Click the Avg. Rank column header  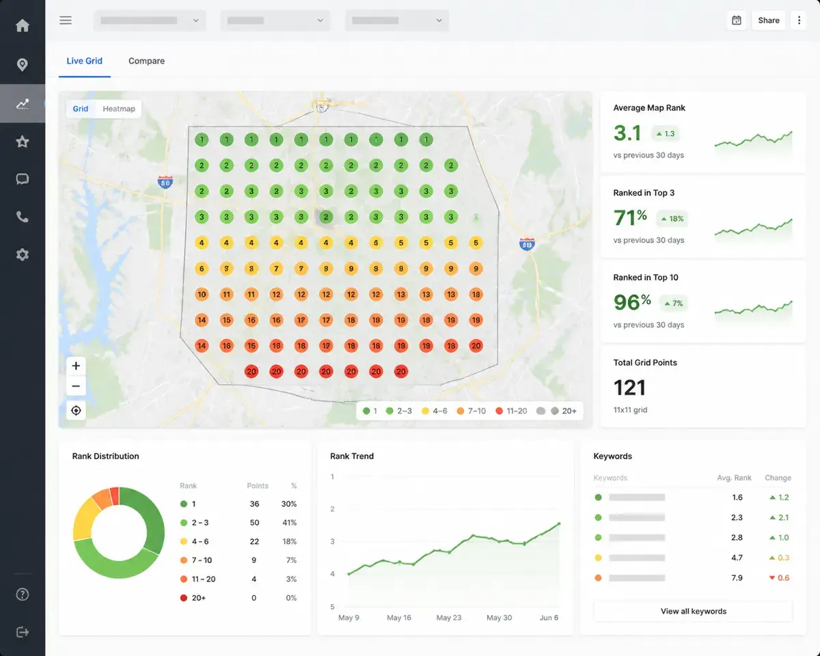coord(735,478)
